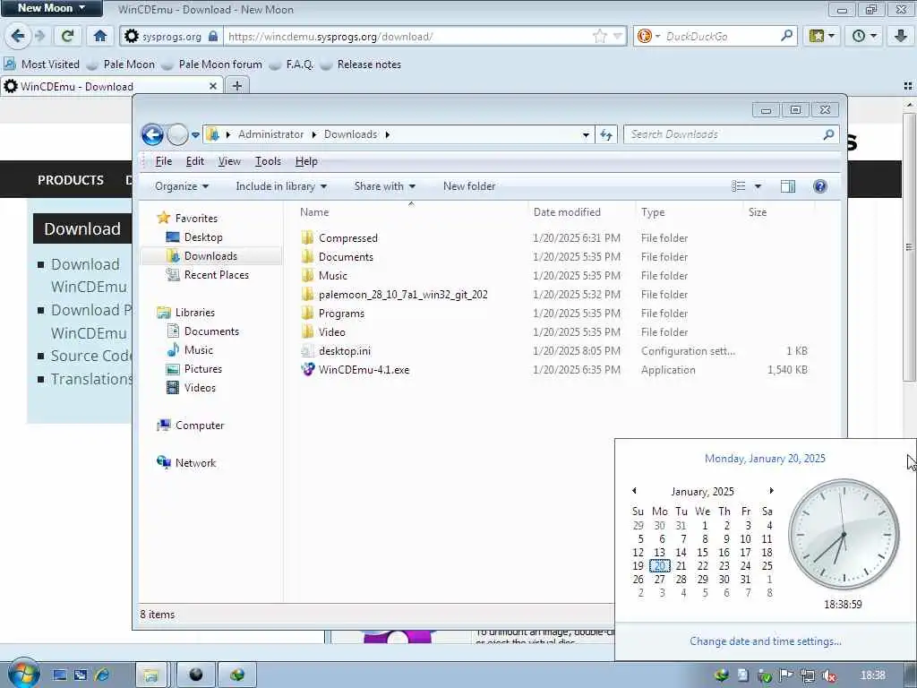Click Change date and time settings link

click(x=765, y=641)
